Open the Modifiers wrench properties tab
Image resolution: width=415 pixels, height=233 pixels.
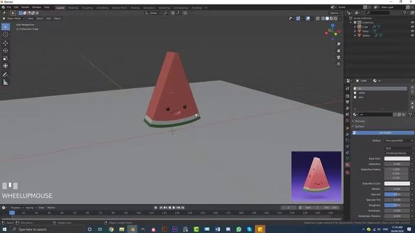[348, 135]
